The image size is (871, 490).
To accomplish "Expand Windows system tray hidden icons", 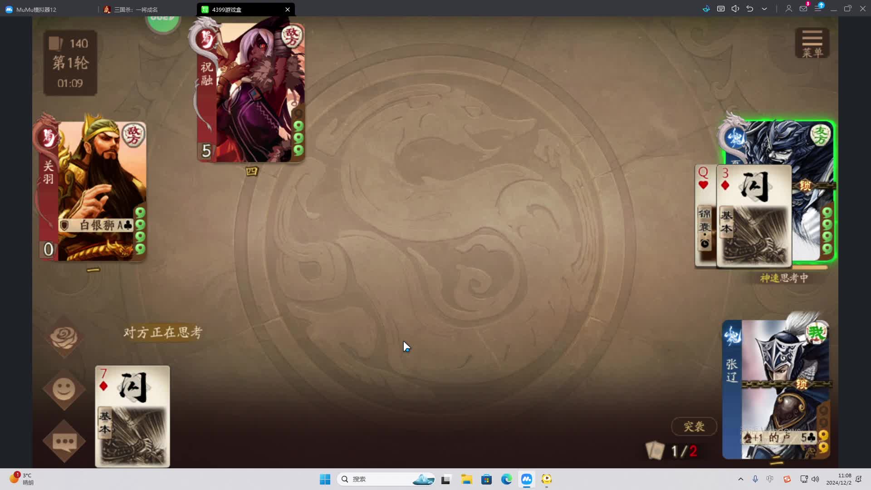I will tap(741, 479).
